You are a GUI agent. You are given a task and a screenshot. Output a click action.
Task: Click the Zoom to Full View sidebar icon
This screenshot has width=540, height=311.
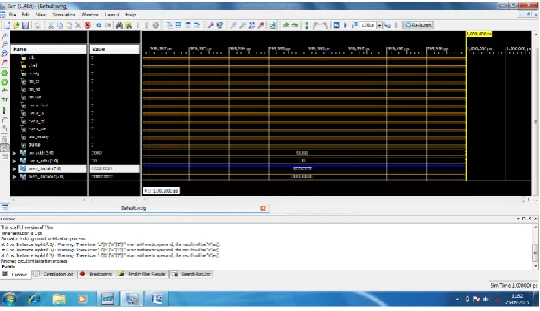tap(4, 54)
